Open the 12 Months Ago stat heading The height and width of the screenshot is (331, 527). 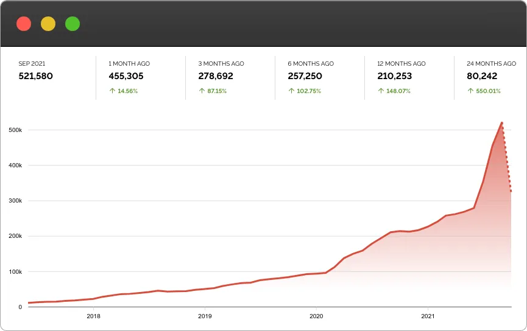pos(402,63)
